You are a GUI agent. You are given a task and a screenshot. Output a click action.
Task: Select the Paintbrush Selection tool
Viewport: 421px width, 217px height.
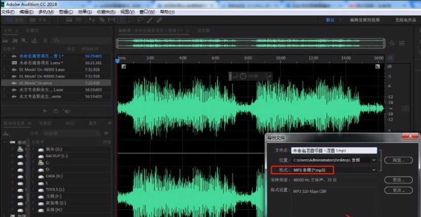(150, 20)
